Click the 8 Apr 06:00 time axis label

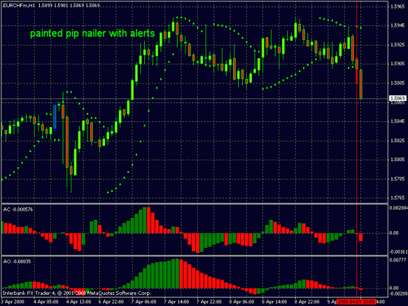(242, 302)
